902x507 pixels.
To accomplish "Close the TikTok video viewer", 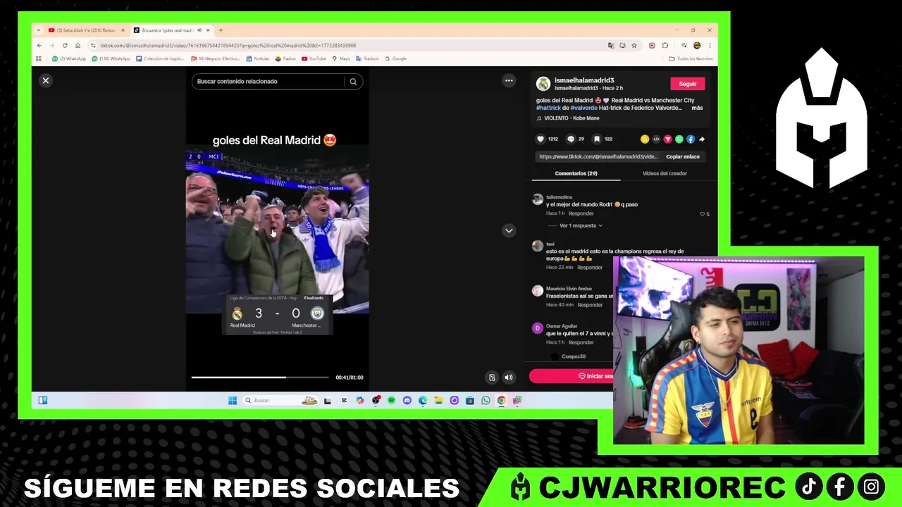I will coord(46,81).
